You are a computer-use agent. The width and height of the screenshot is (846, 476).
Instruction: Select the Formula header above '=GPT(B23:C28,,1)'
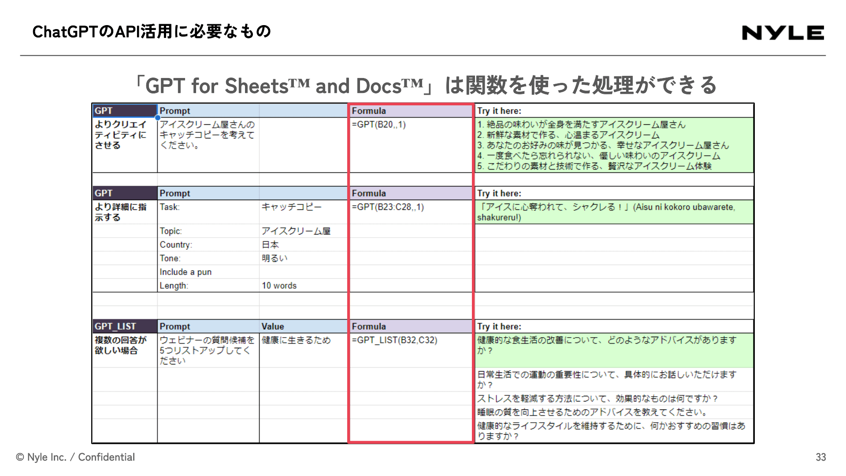[411, 193]
